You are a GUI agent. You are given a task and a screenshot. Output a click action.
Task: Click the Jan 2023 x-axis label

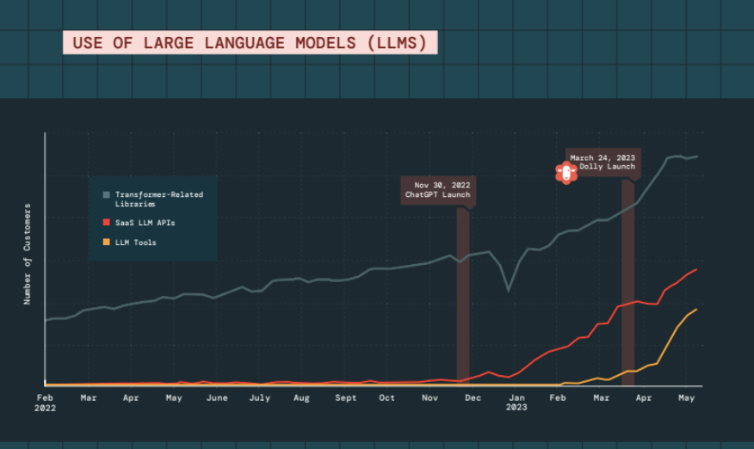tap(516, 403)
